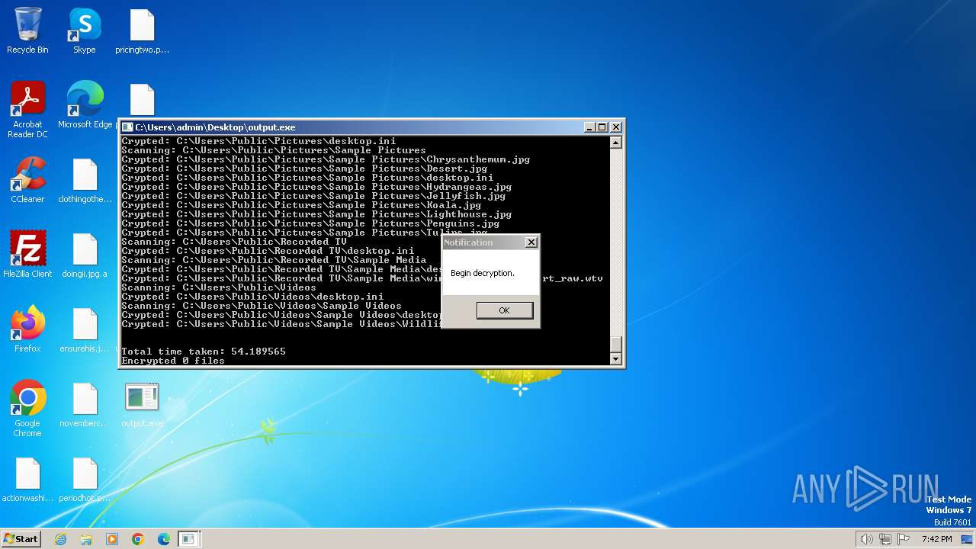Screen dimensions: 976x549
Task: Minimize the output.exe console window
Action: 589,127
